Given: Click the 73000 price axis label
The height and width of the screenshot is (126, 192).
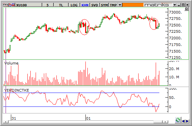Looking at the screenshot, I should coord(175,12).
